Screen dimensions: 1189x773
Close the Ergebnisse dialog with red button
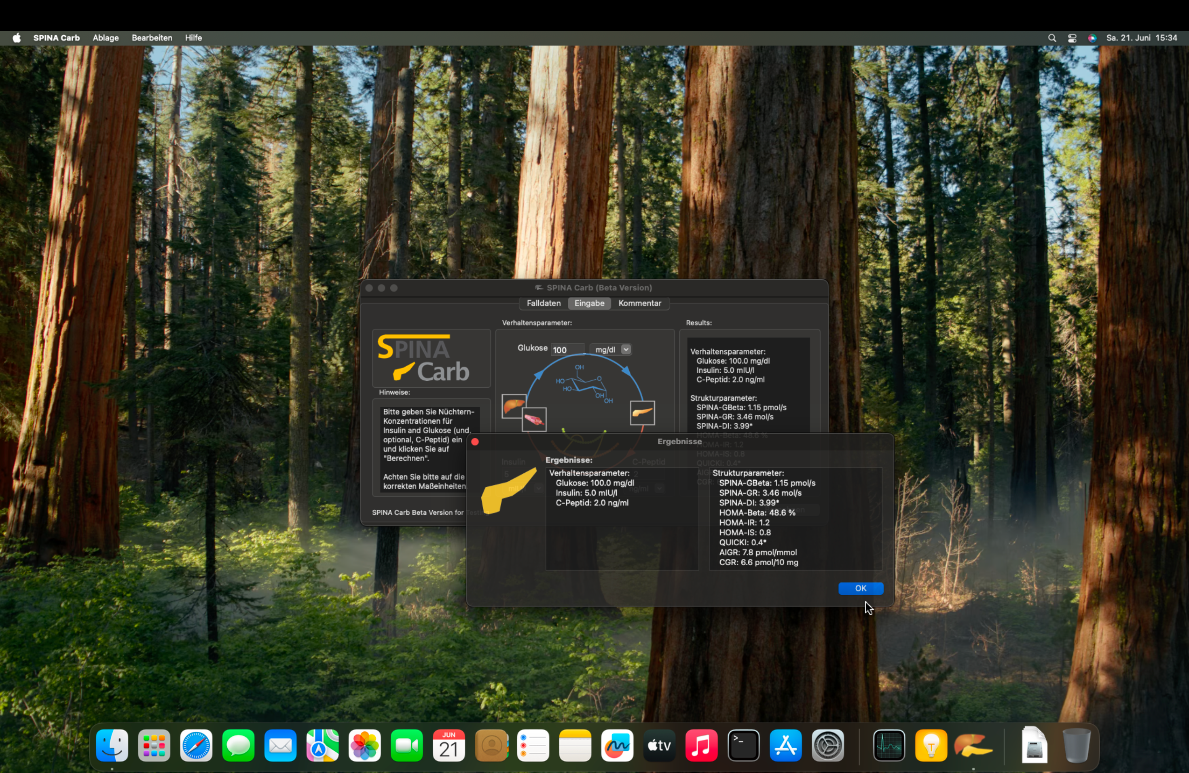475,441
